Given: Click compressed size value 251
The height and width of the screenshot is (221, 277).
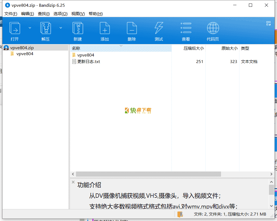Looking at the screenshot, I should coord(199,62).
